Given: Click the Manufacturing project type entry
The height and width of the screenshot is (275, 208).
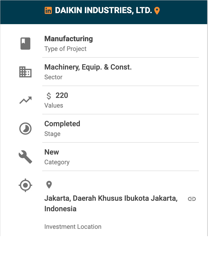Looking at the screenshot, I should [69, 39].
